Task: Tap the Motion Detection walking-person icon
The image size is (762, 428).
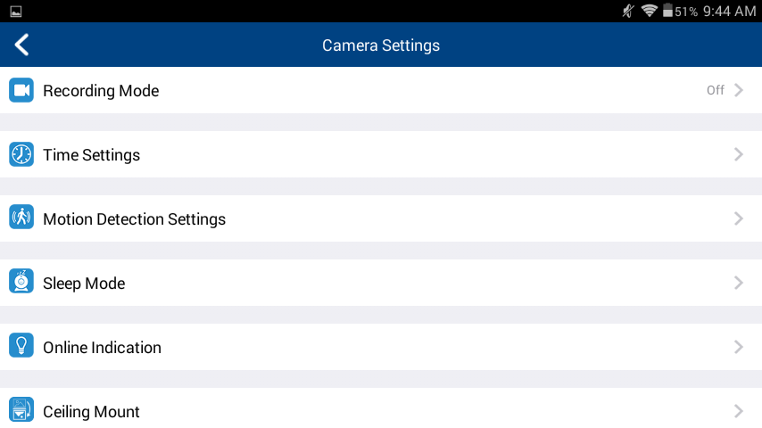Action: [x=21, y=218]
